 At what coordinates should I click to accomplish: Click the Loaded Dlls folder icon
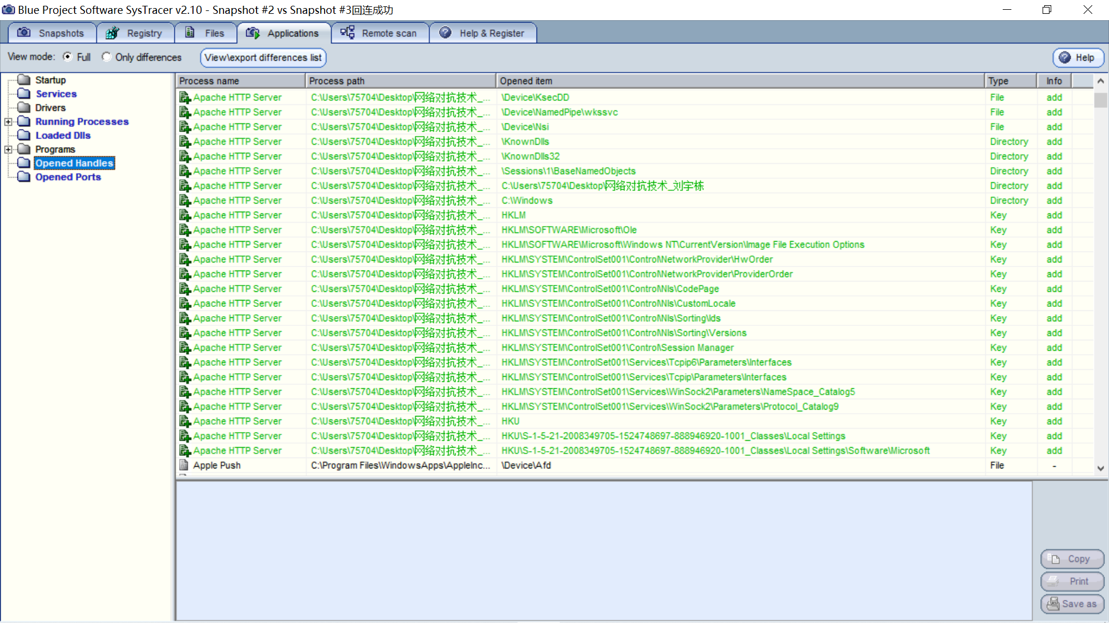24,135
